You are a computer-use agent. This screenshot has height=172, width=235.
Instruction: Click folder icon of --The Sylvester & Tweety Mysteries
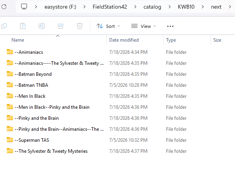coord(10,151)
